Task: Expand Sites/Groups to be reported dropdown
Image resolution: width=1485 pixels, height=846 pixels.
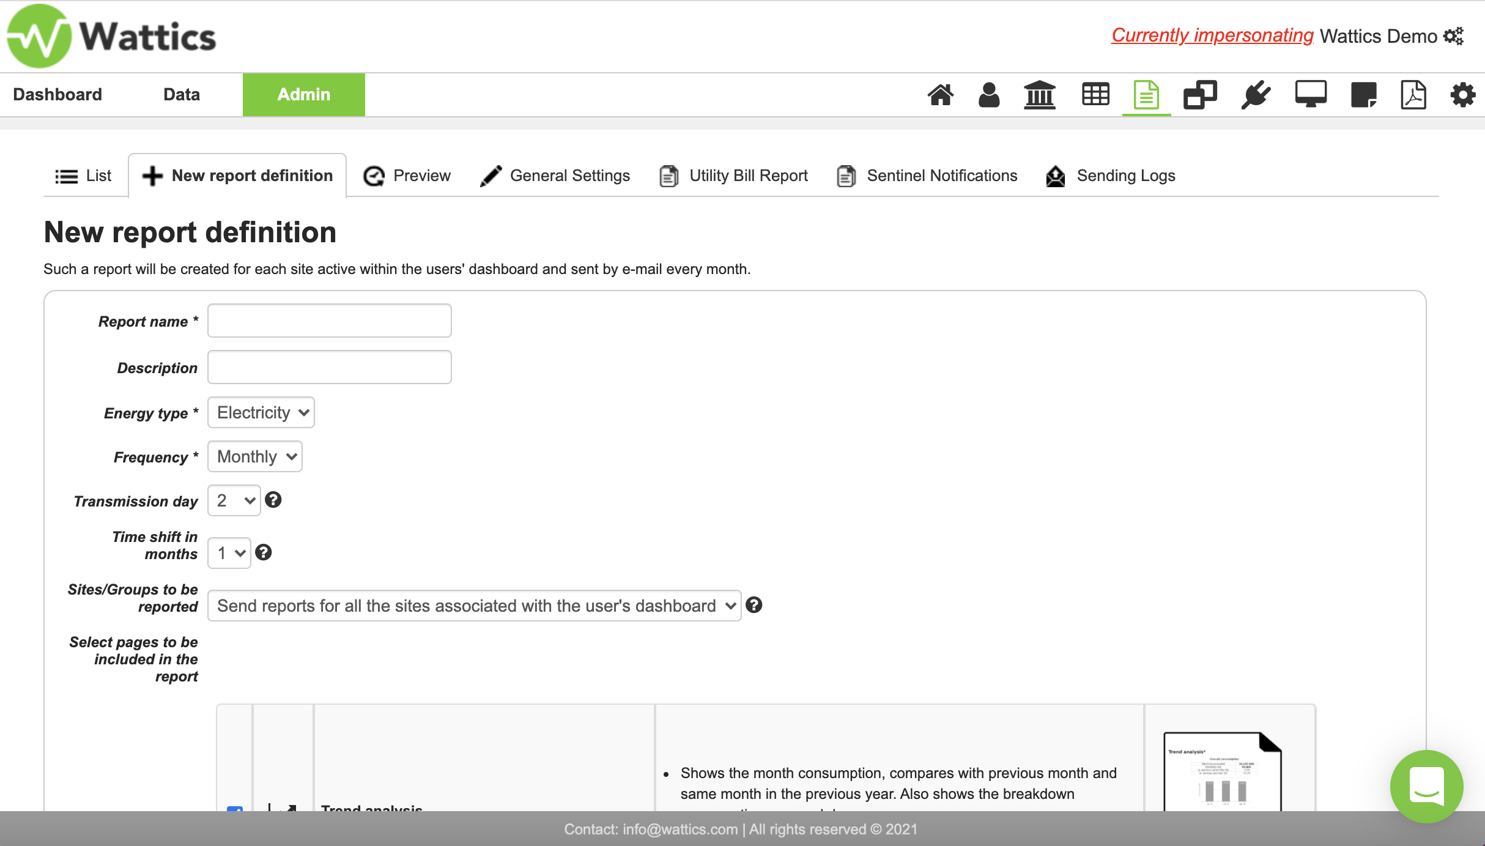Action: (474, 606)
